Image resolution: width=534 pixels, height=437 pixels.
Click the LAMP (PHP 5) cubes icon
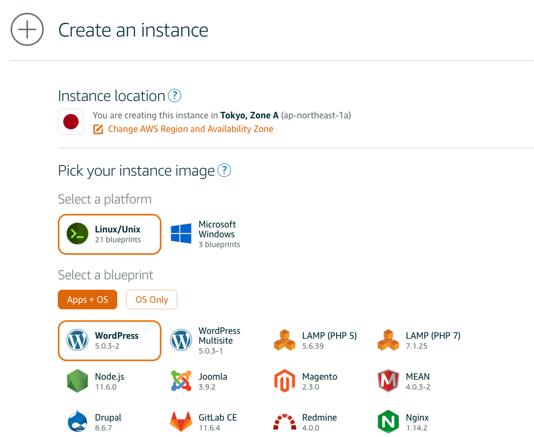click(x=285, y=340)
